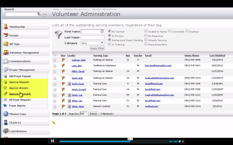Click the yellow pencil edit icon
This screenshot has width=233, height=145.
coord(54,123)
